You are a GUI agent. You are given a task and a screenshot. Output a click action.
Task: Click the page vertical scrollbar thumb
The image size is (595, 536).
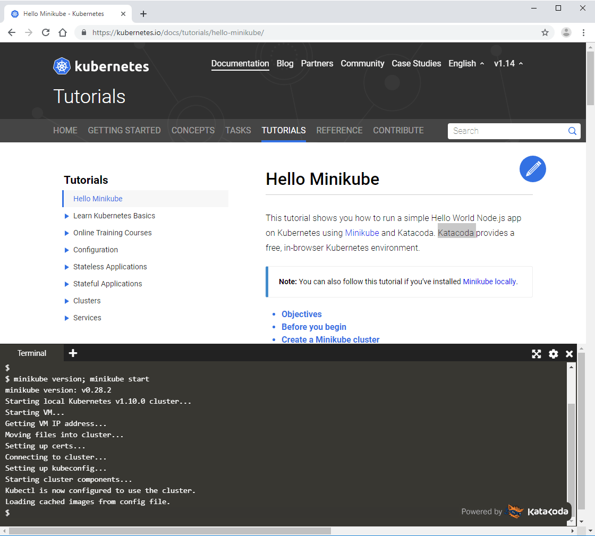click(x=590, y=78)
